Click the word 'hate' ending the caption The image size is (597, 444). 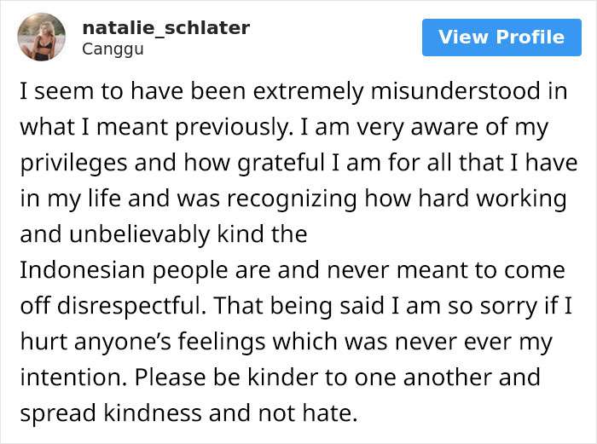[327, 413]
